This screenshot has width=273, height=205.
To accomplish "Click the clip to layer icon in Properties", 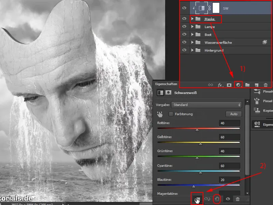I will tap(197, 199).
